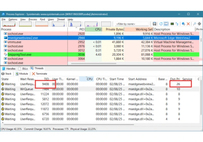Click the Commit Charge status bar entry
This screenshot has width=203, height=142.
37,129
